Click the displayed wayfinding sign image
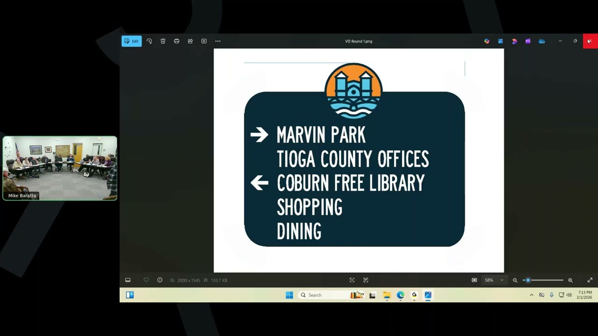Image resolution: width=598 pixels, height=336 pixels. pyautogui.click(x=359, y=161)
